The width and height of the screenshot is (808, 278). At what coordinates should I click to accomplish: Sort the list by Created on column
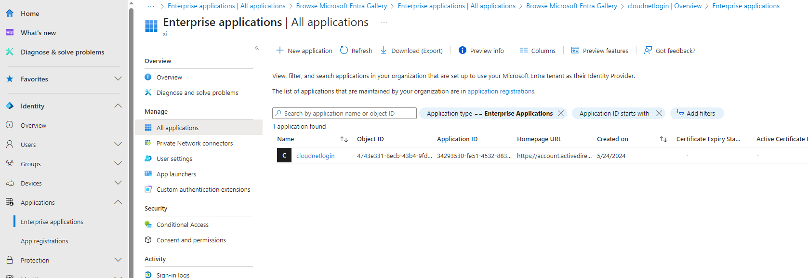tap(663, 139)
